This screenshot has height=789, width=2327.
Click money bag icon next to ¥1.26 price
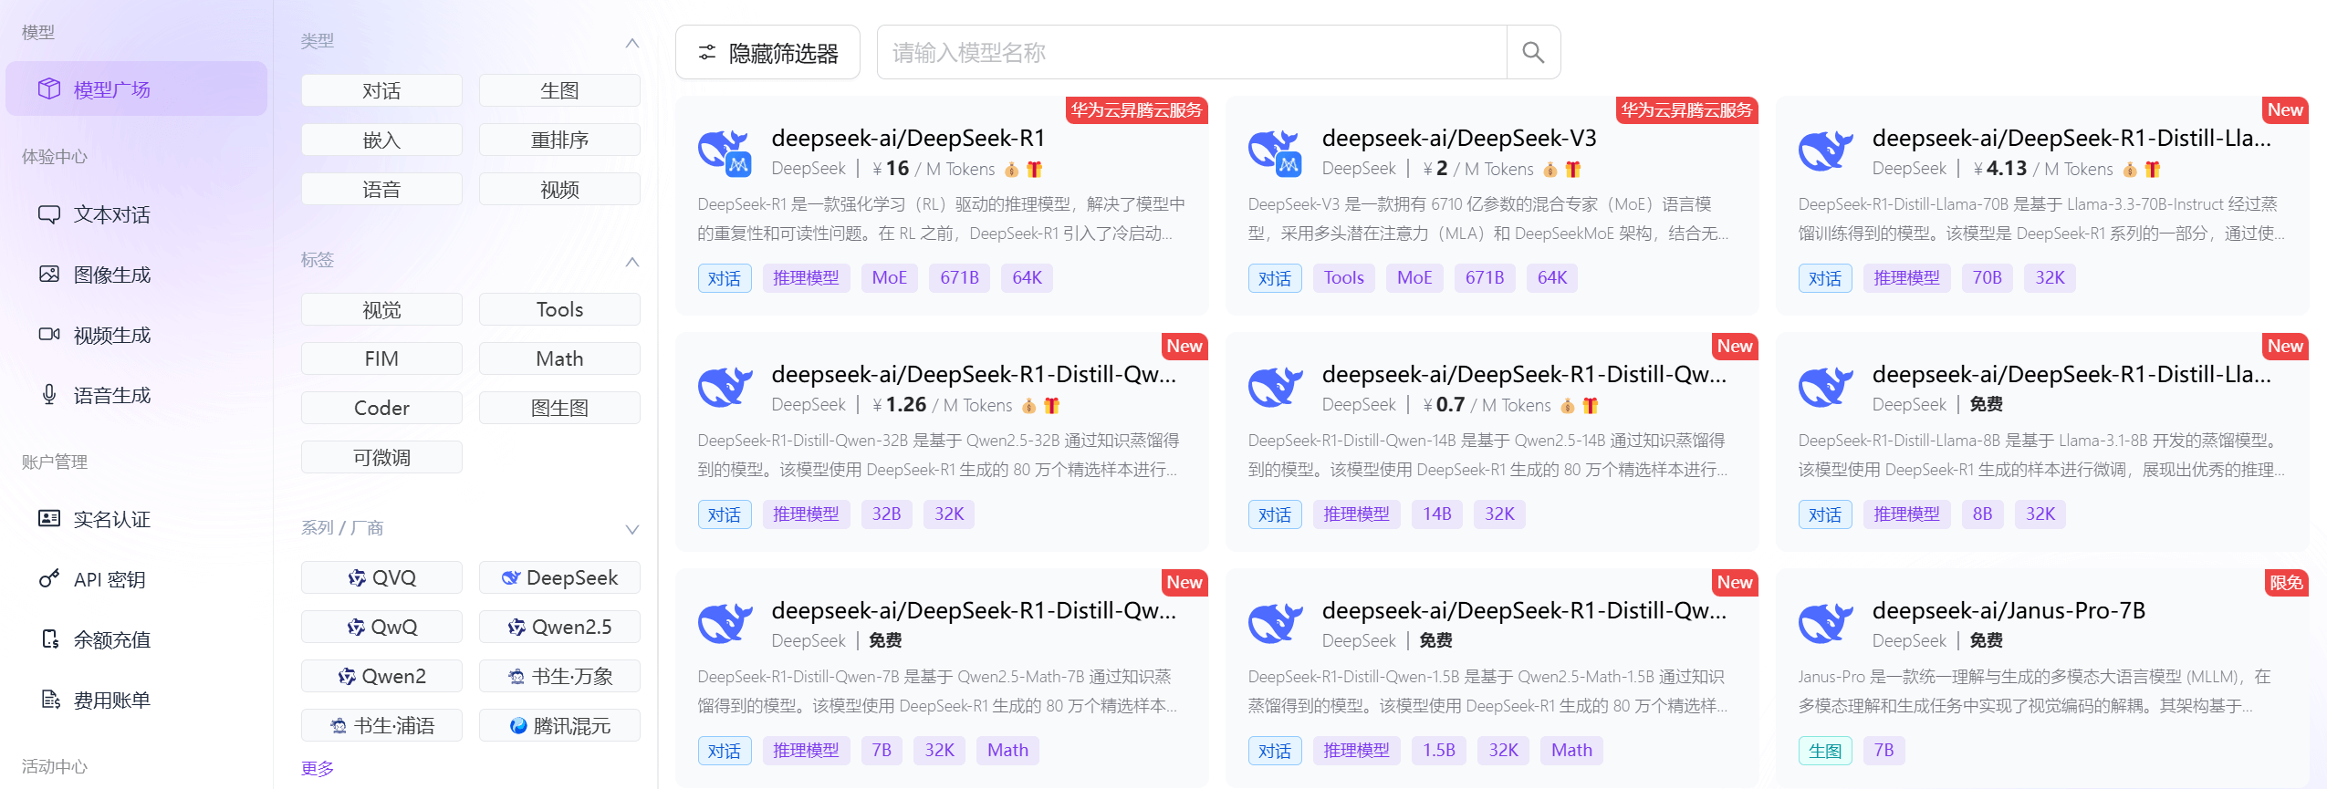(x=1028, y=405)
